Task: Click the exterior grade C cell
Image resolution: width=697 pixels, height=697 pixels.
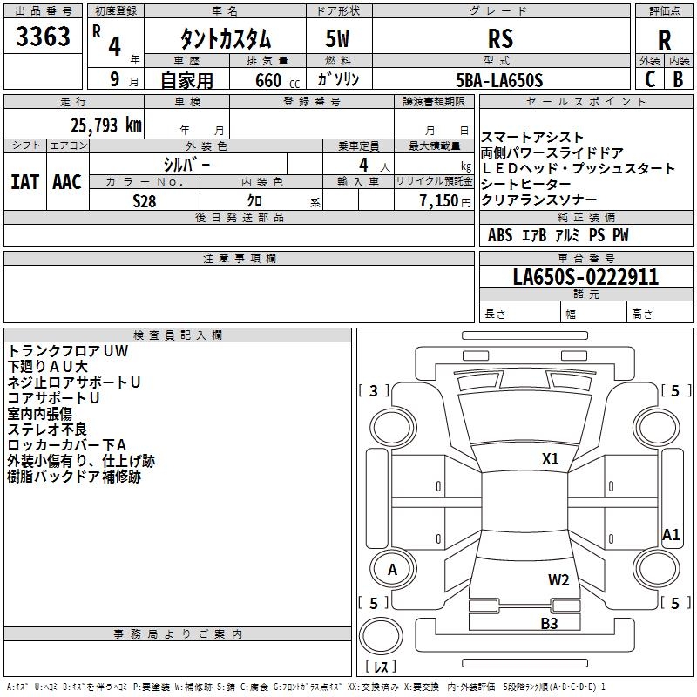Action: 649,78
